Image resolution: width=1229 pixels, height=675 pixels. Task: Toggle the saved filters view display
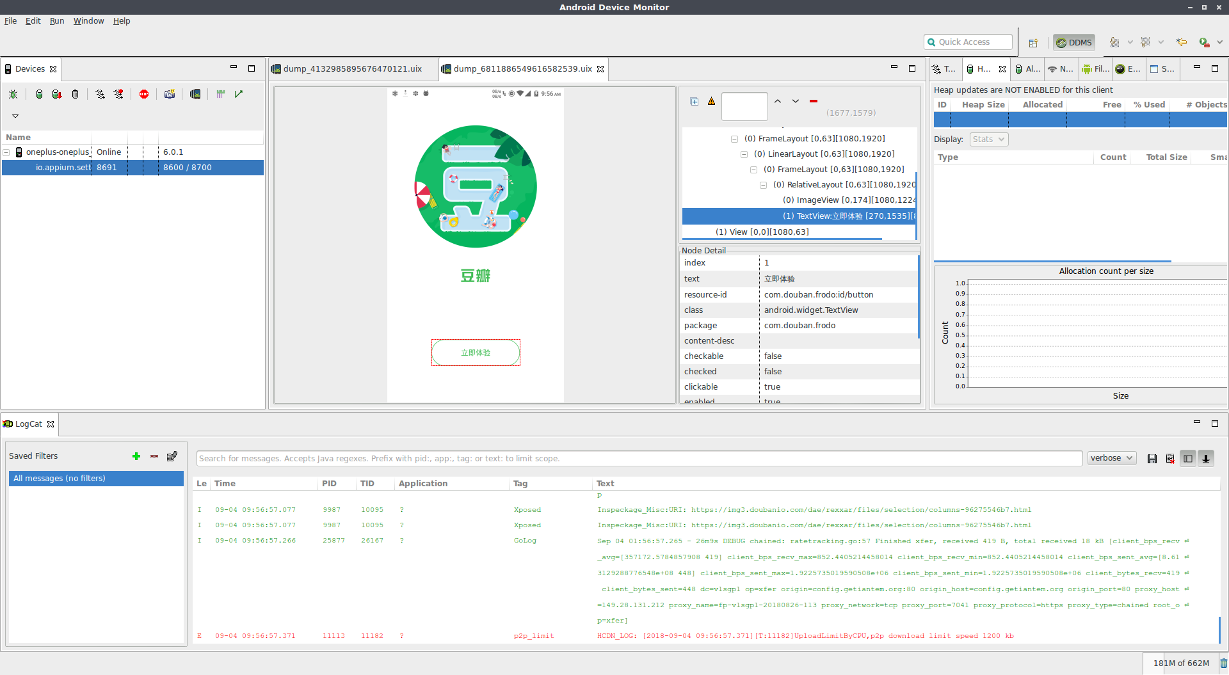click(x=1187, y=459)
